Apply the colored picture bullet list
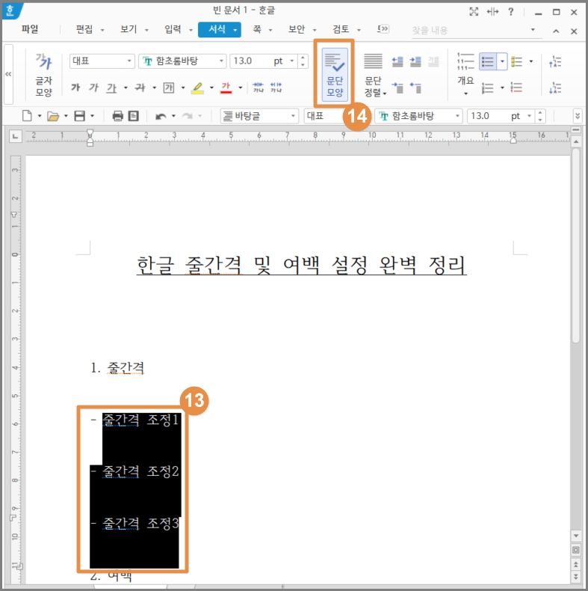Image resolution: width=588 pixels, height=591 pixels. (516, 61)
